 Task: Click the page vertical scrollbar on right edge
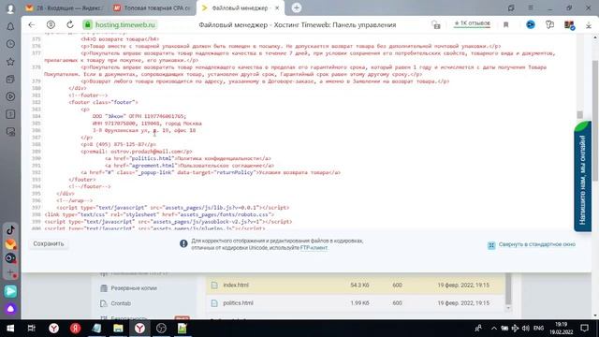point(595,121)
